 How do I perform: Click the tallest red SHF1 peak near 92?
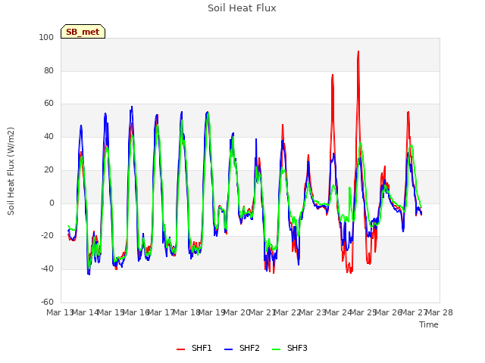pos(358,51)
